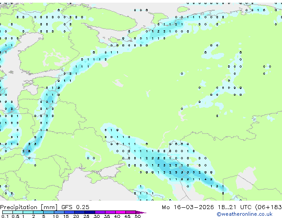The width and height of the screenshot is (282, 218).
Task: Click the '0.1' legend scale label
Action: [x=5, y=216]
